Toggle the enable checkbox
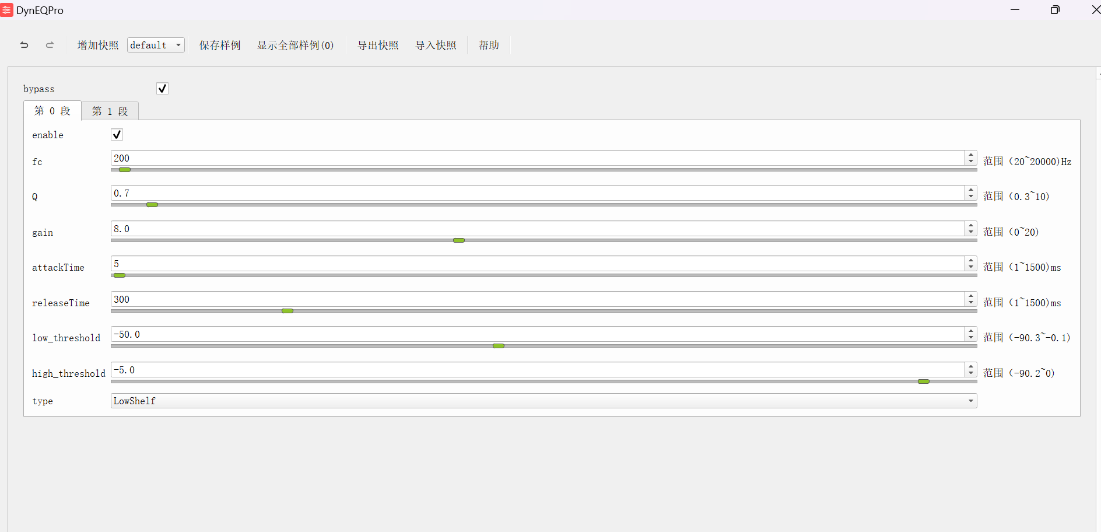This screenshot has height=532, width=1101. (x=117, y=135)
